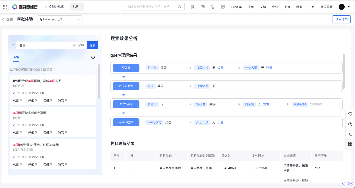Open 财务 menu
Viewport: 355px width, 188px height.
coord(299,7)
